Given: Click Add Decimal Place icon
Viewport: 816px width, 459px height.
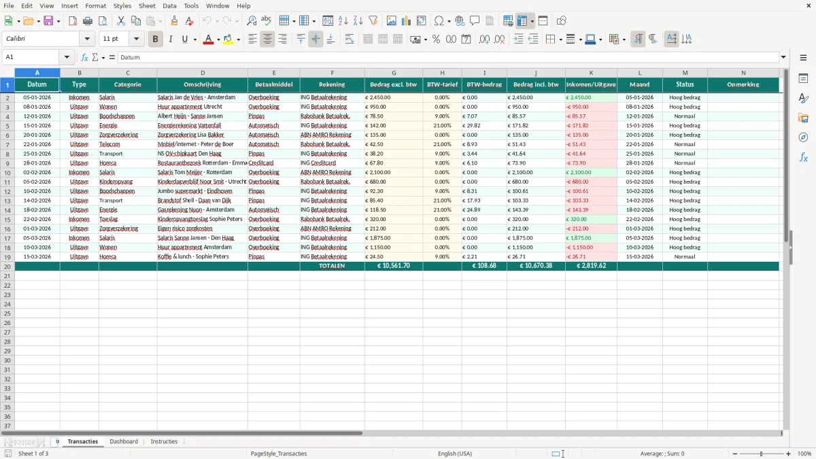Looking at the screenshot, I should tap(484, 39).
